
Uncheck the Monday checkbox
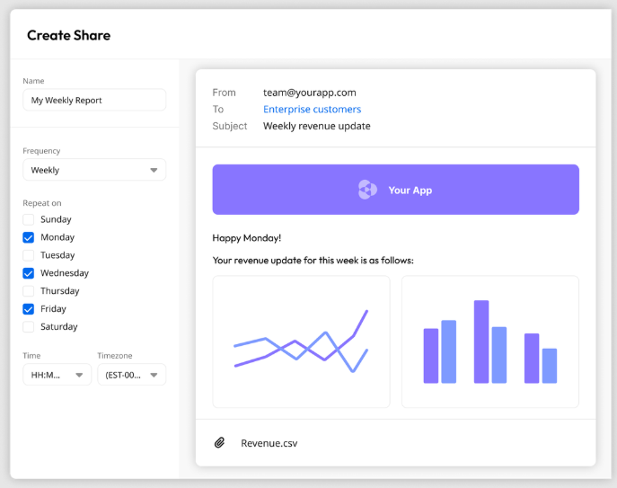(x=29, y=237)
